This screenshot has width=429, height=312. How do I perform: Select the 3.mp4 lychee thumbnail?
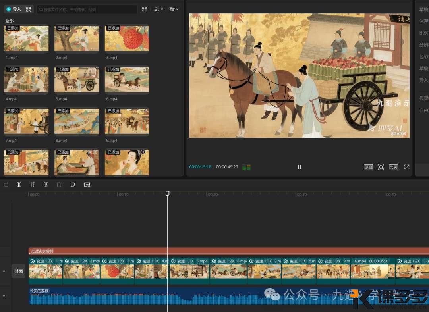(x=127, y=39)
